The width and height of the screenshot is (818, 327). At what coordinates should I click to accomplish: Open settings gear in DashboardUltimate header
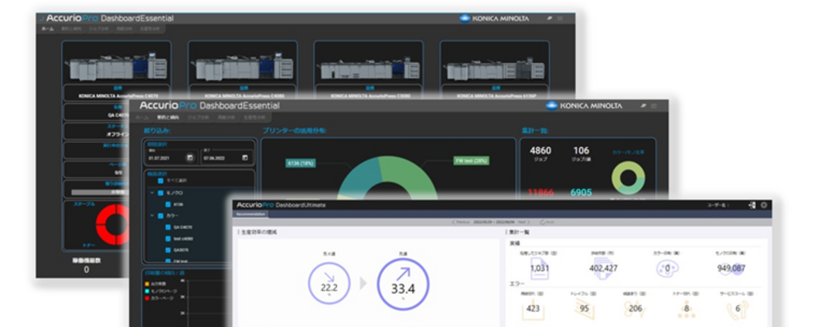pos(764,204)
